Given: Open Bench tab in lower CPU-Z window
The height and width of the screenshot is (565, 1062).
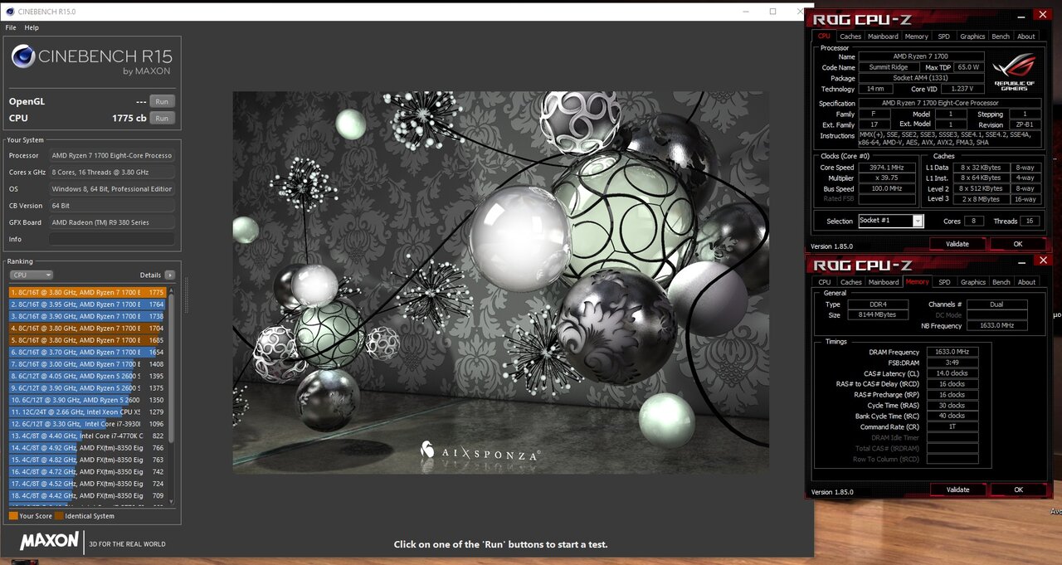Looking at the screenshot, I should (x=1001, y=282).
